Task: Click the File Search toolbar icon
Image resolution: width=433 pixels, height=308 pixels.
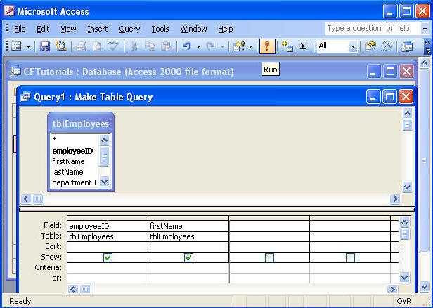Action: point(60,46)
